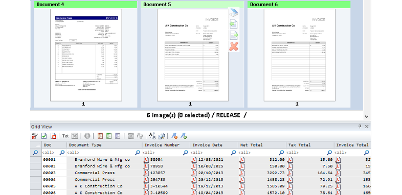Click the scanner icon on Document 5
402x195 pixels.
pos(234,13)
